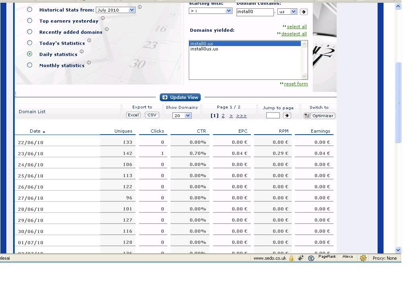Image resolution: width=407 pixels, height=305 pixels.
Task: Click the padlock security icon in status bar
Action: tap(291, 258)
